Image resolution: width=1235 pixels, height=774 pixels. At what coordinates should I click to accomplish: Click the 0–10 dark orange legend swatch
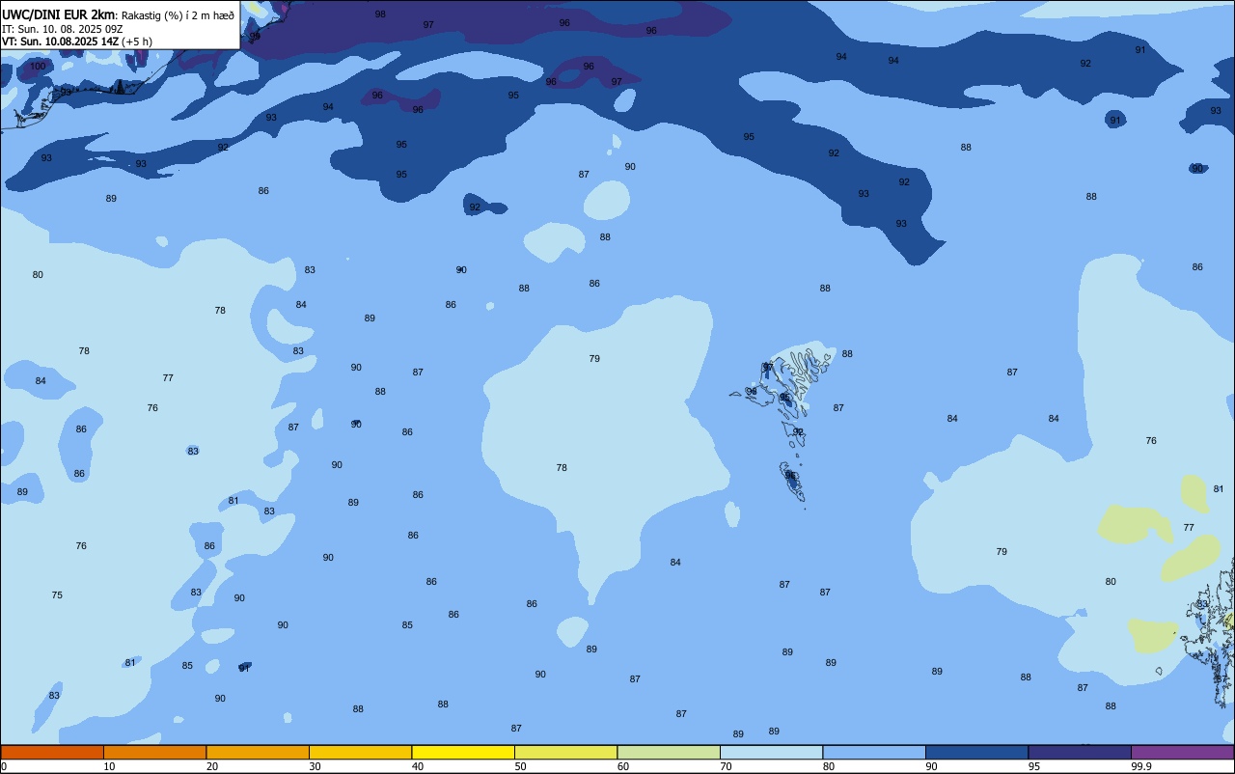(x=52, y=752)
